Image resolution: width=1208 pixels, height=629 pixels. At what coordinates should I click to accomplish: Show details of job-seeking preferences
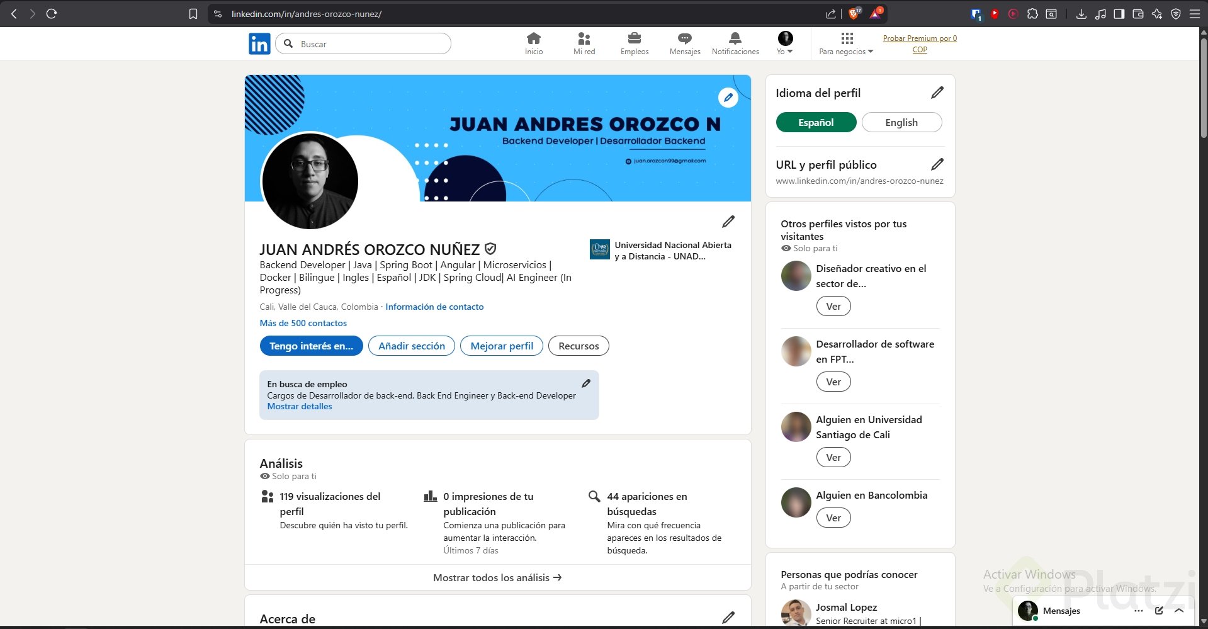coord(300,407)
